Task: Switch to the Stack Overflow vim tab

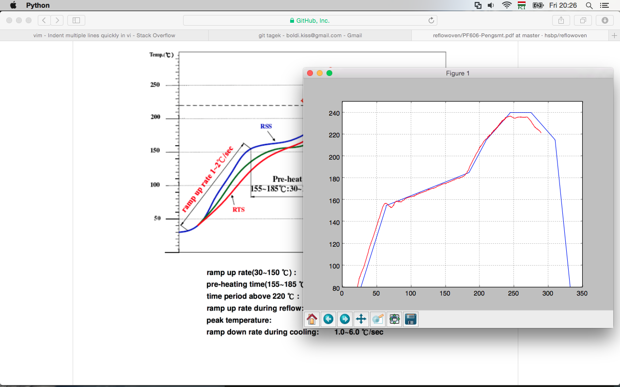Action: tap(104, 35)
